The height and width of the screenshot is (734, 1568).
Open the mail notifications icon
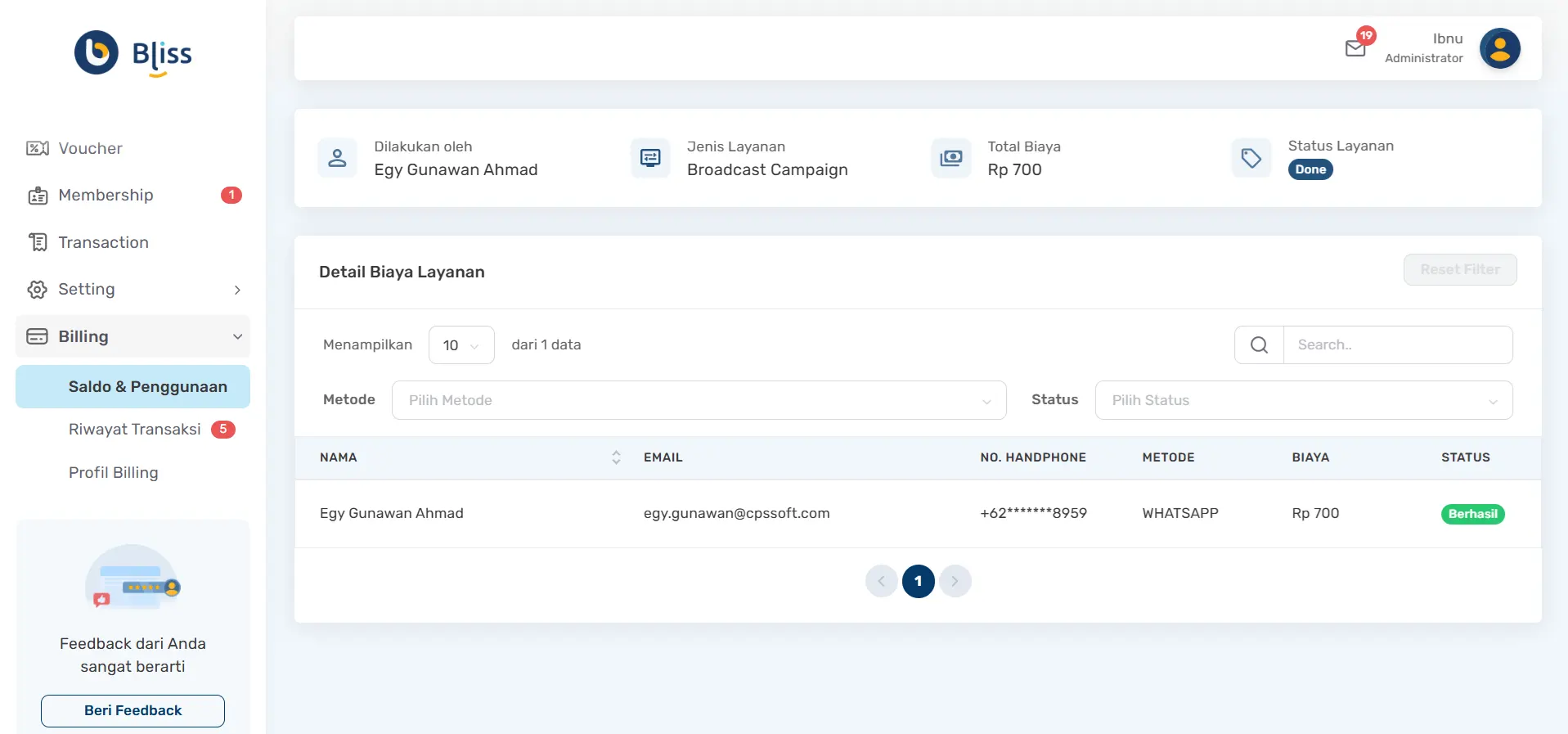1355,48
